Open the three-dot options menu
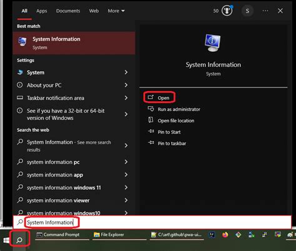 point(265,11)
